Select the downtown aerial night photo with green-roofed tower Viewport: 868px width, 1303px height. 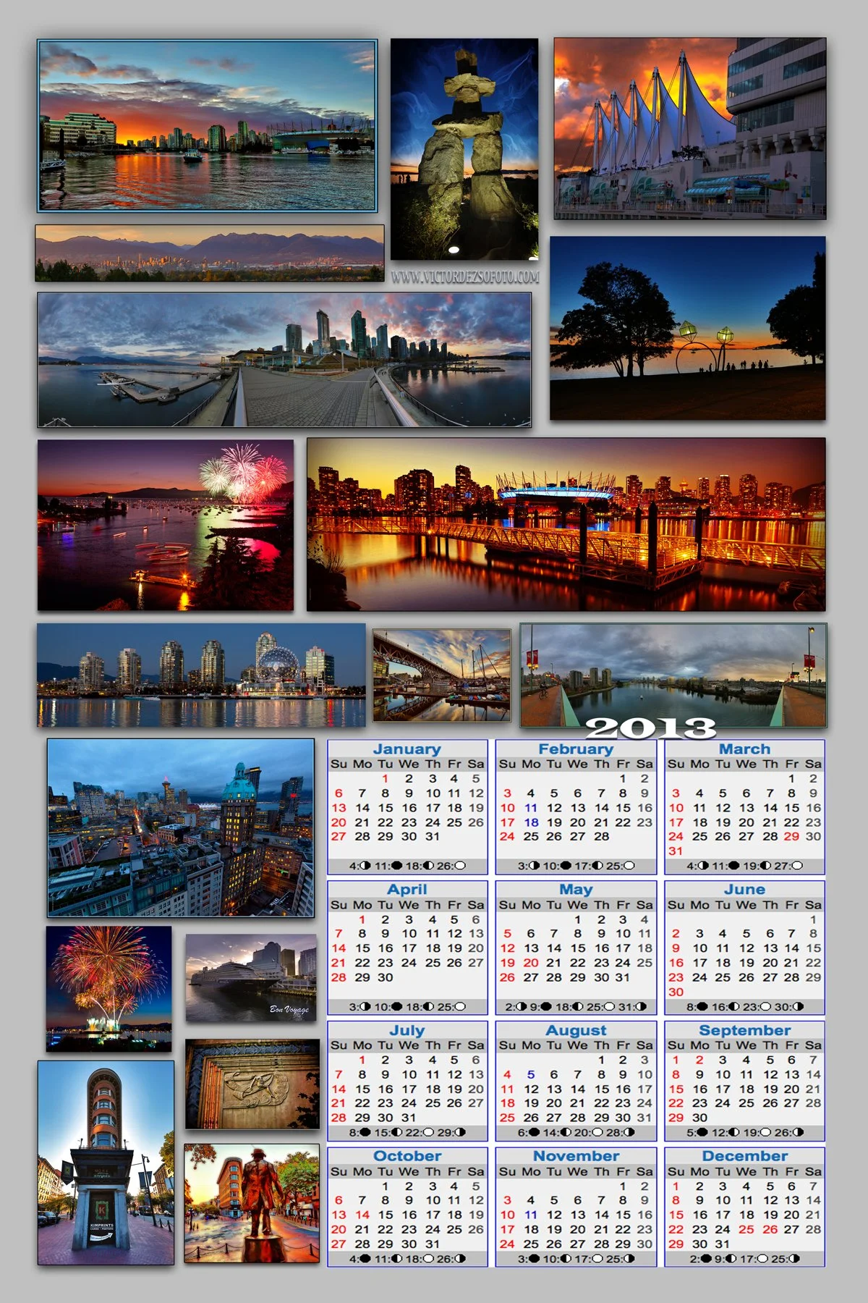[x=181, y=828]
